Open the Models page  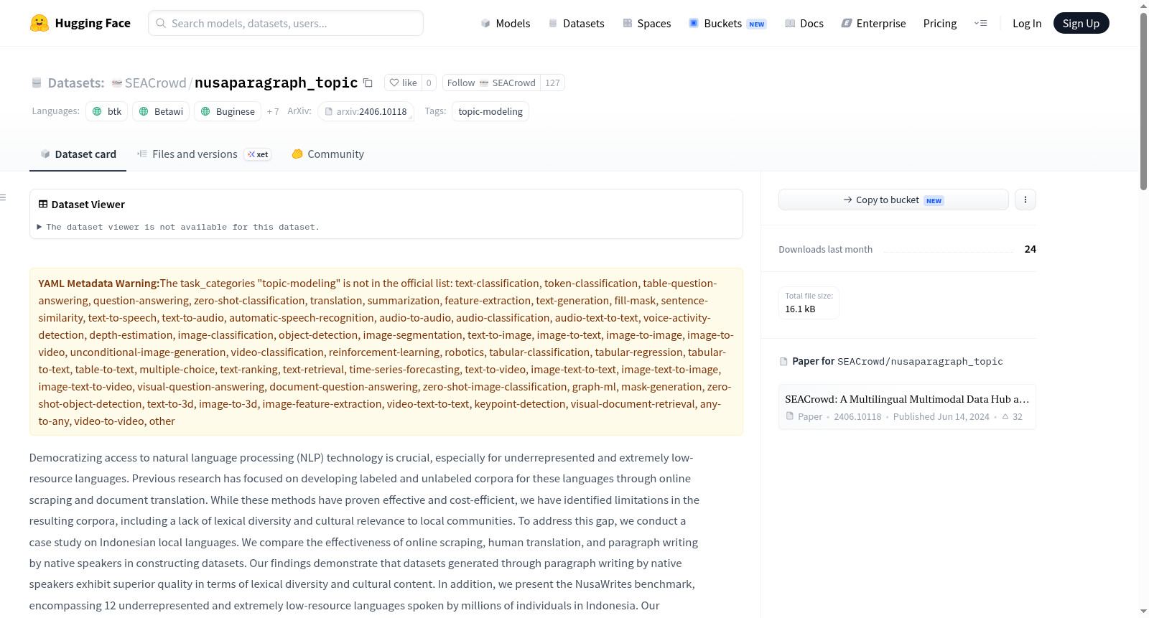[505, 23]
